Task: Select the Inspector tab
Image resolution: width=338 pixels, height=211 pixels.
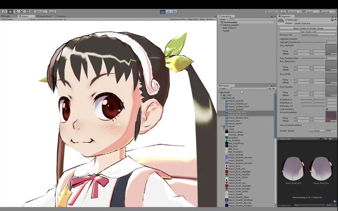Action: point(285,16)
